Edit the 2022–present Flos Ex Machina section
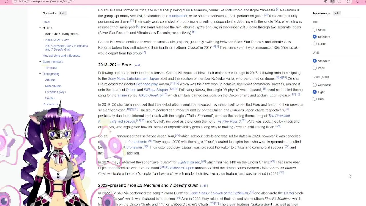Screen dimensions: 366x206 tap(204, 186)
